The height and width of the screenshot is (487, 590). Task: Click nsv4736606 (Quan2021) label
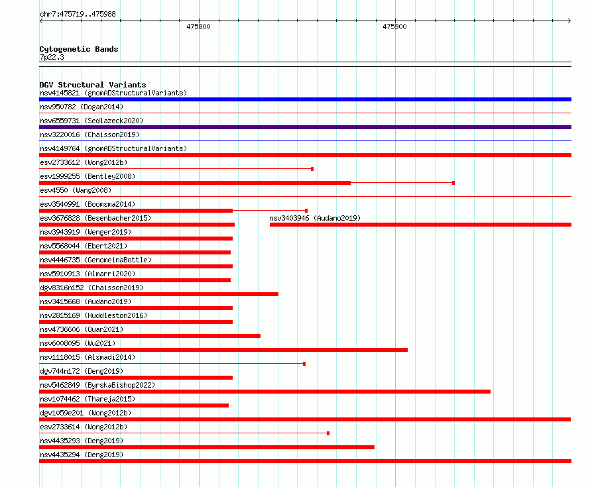coord(82,329)
